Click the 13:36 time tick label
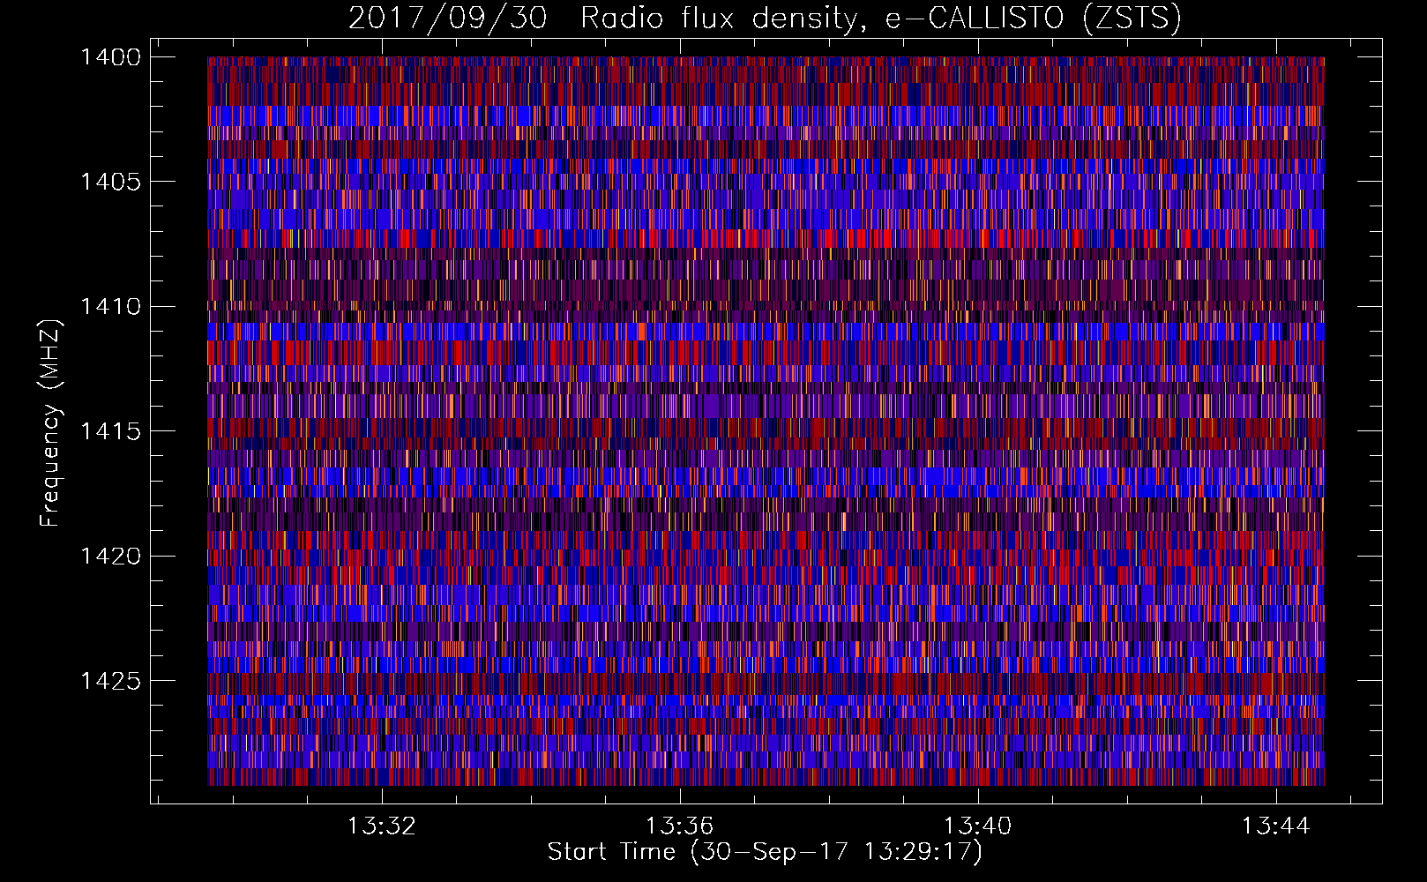Image resolution: width=1427 pixels, height=882 pixels. point(680,826)
